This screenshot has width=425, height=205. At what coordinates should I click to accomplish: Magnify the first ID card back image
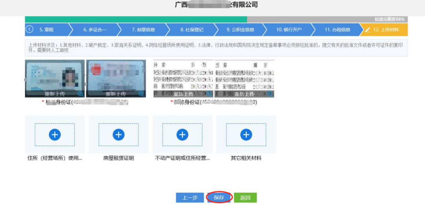[x=142, y=93]
